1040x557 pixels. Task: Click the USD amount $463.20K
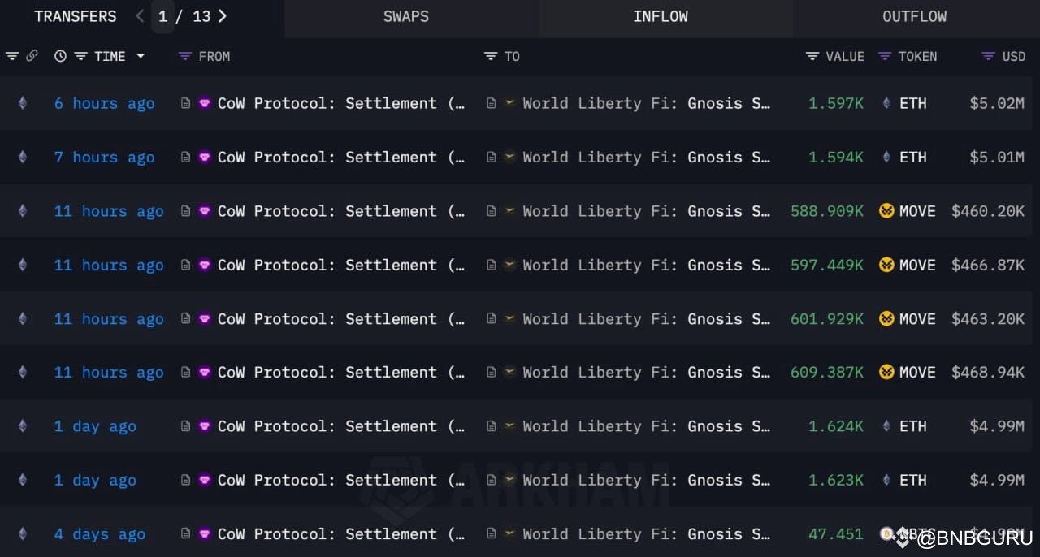988,318
